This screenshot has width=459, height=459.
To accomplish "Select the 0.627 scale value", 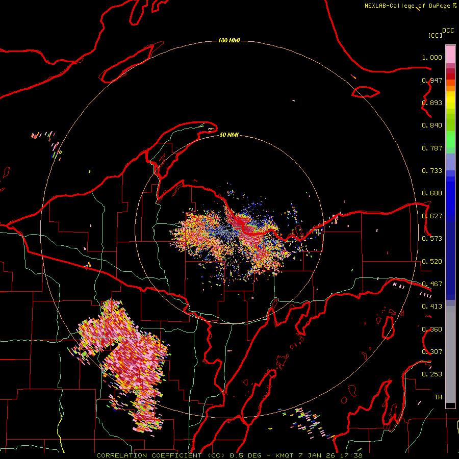I will pos(432,216).
